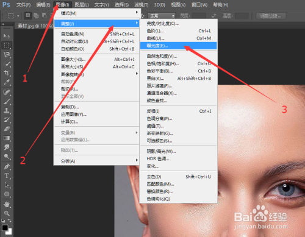
Task: Click the 调整边缘... button
Action: tap(271, 16)
